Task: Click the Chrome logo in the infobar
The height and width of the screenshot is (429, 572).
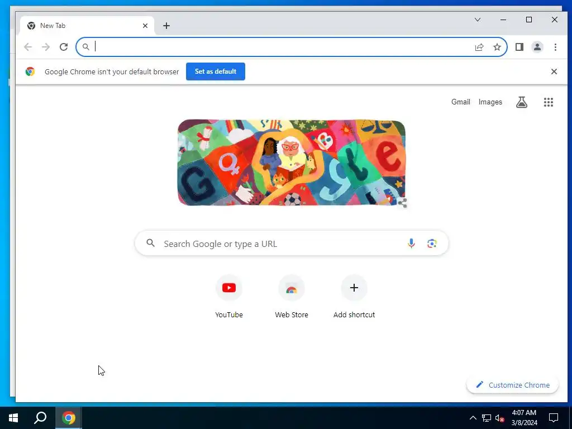Action: [x=30, y=71]
